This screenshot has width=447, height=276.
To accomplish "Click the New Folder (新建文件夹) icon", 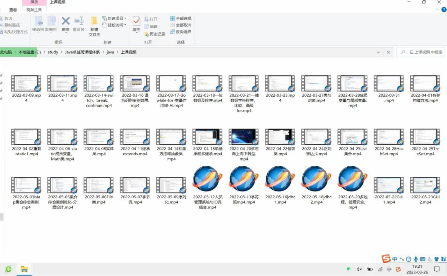I will [x=94, y=26].
